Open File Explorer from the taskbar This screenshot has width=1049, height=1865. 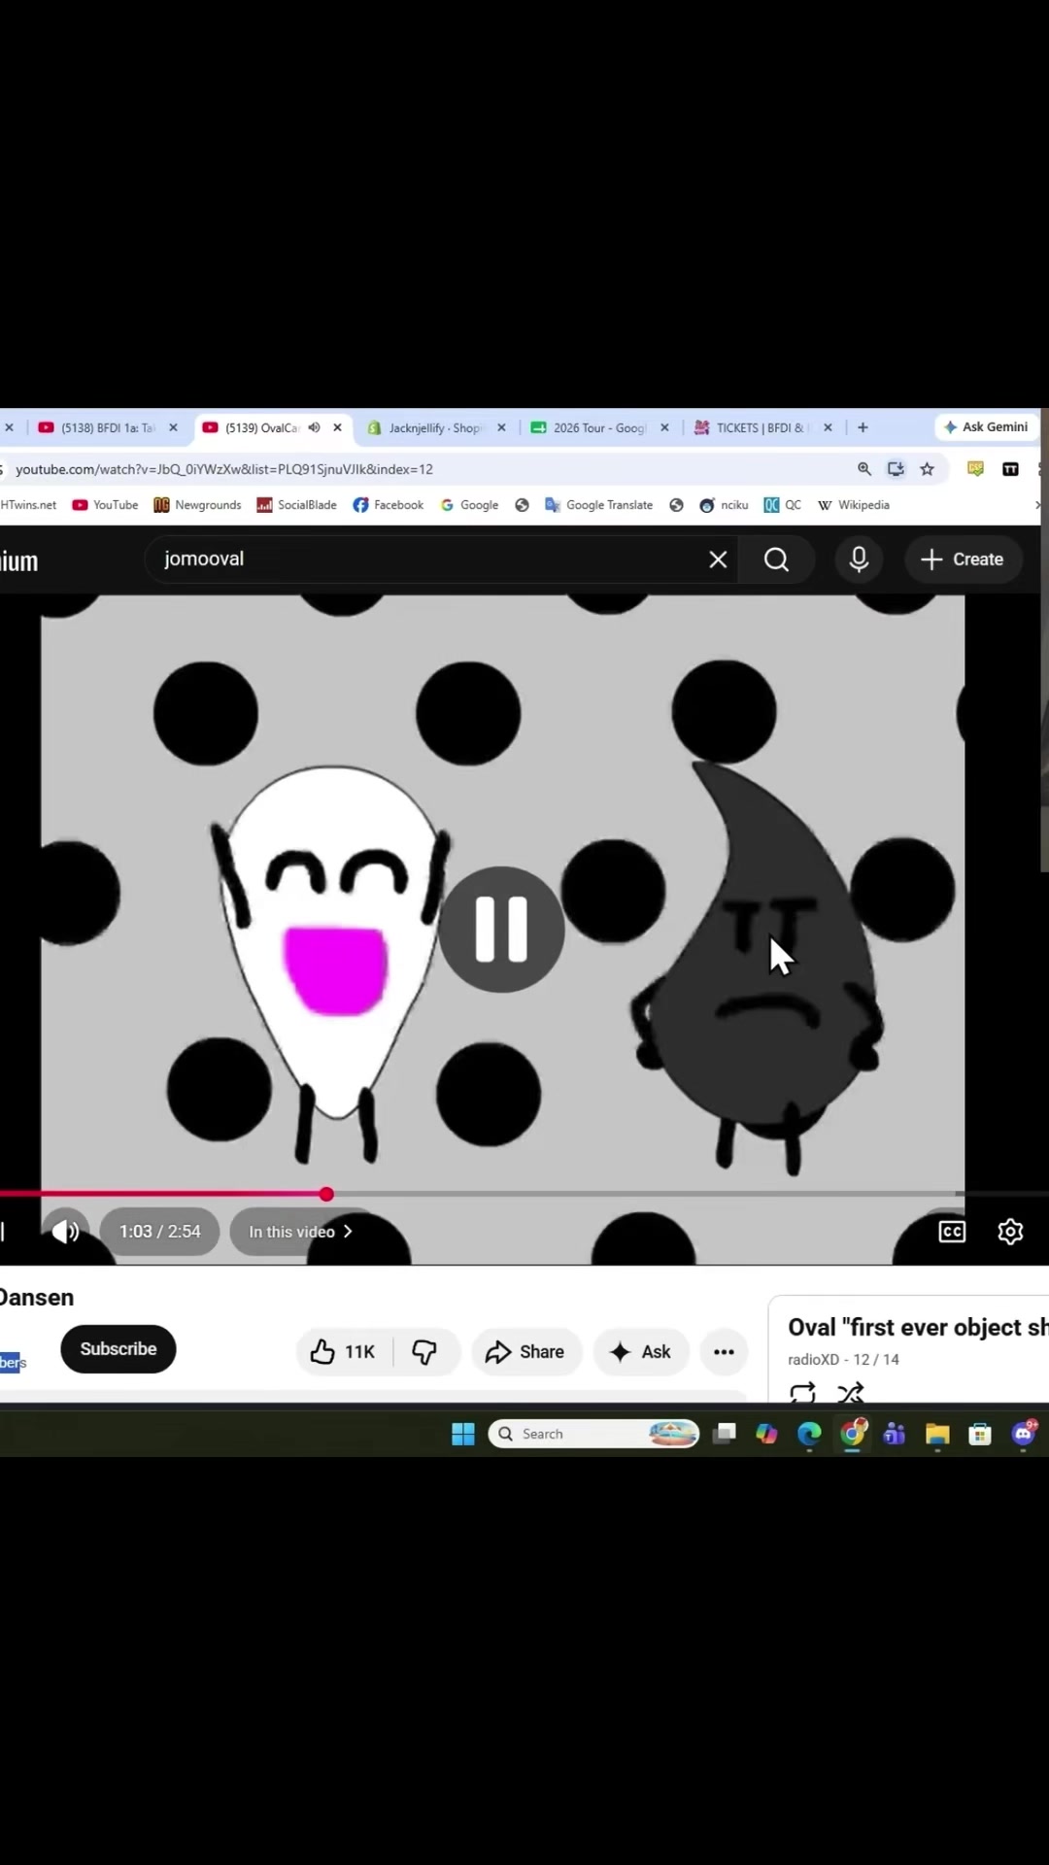point(937,1434)
